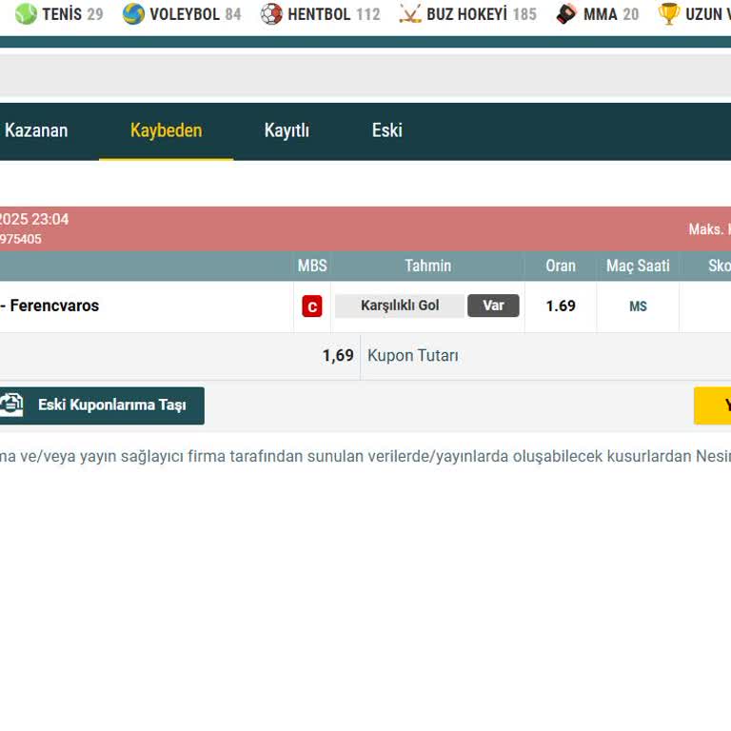
Task: Click the Oran column header
Action: pyautogui.click(x=561, y=266)
